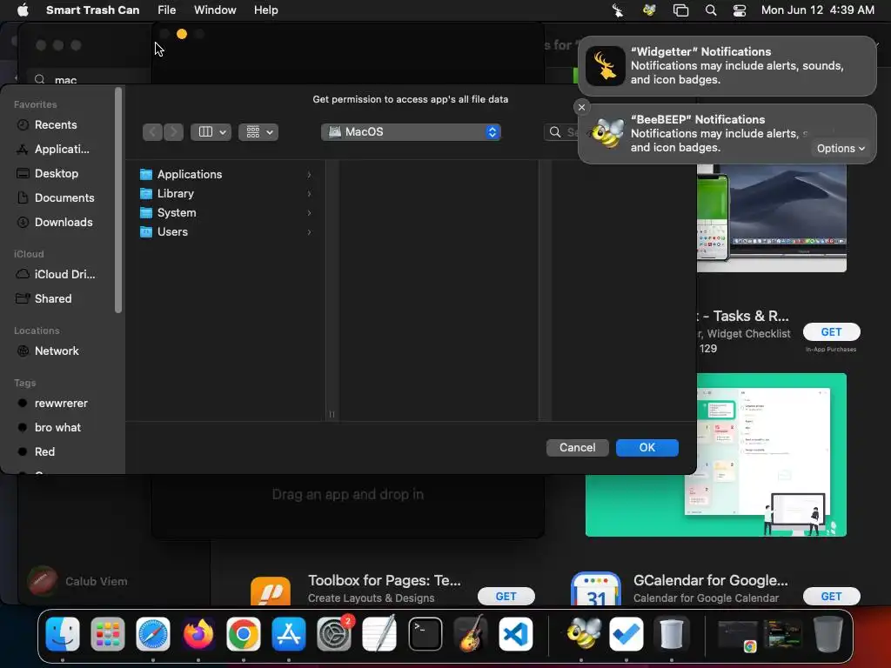The height and width of the screenshot is (668, 891).
Task: Open the MacOS location popup
Action: pos(411,132)
